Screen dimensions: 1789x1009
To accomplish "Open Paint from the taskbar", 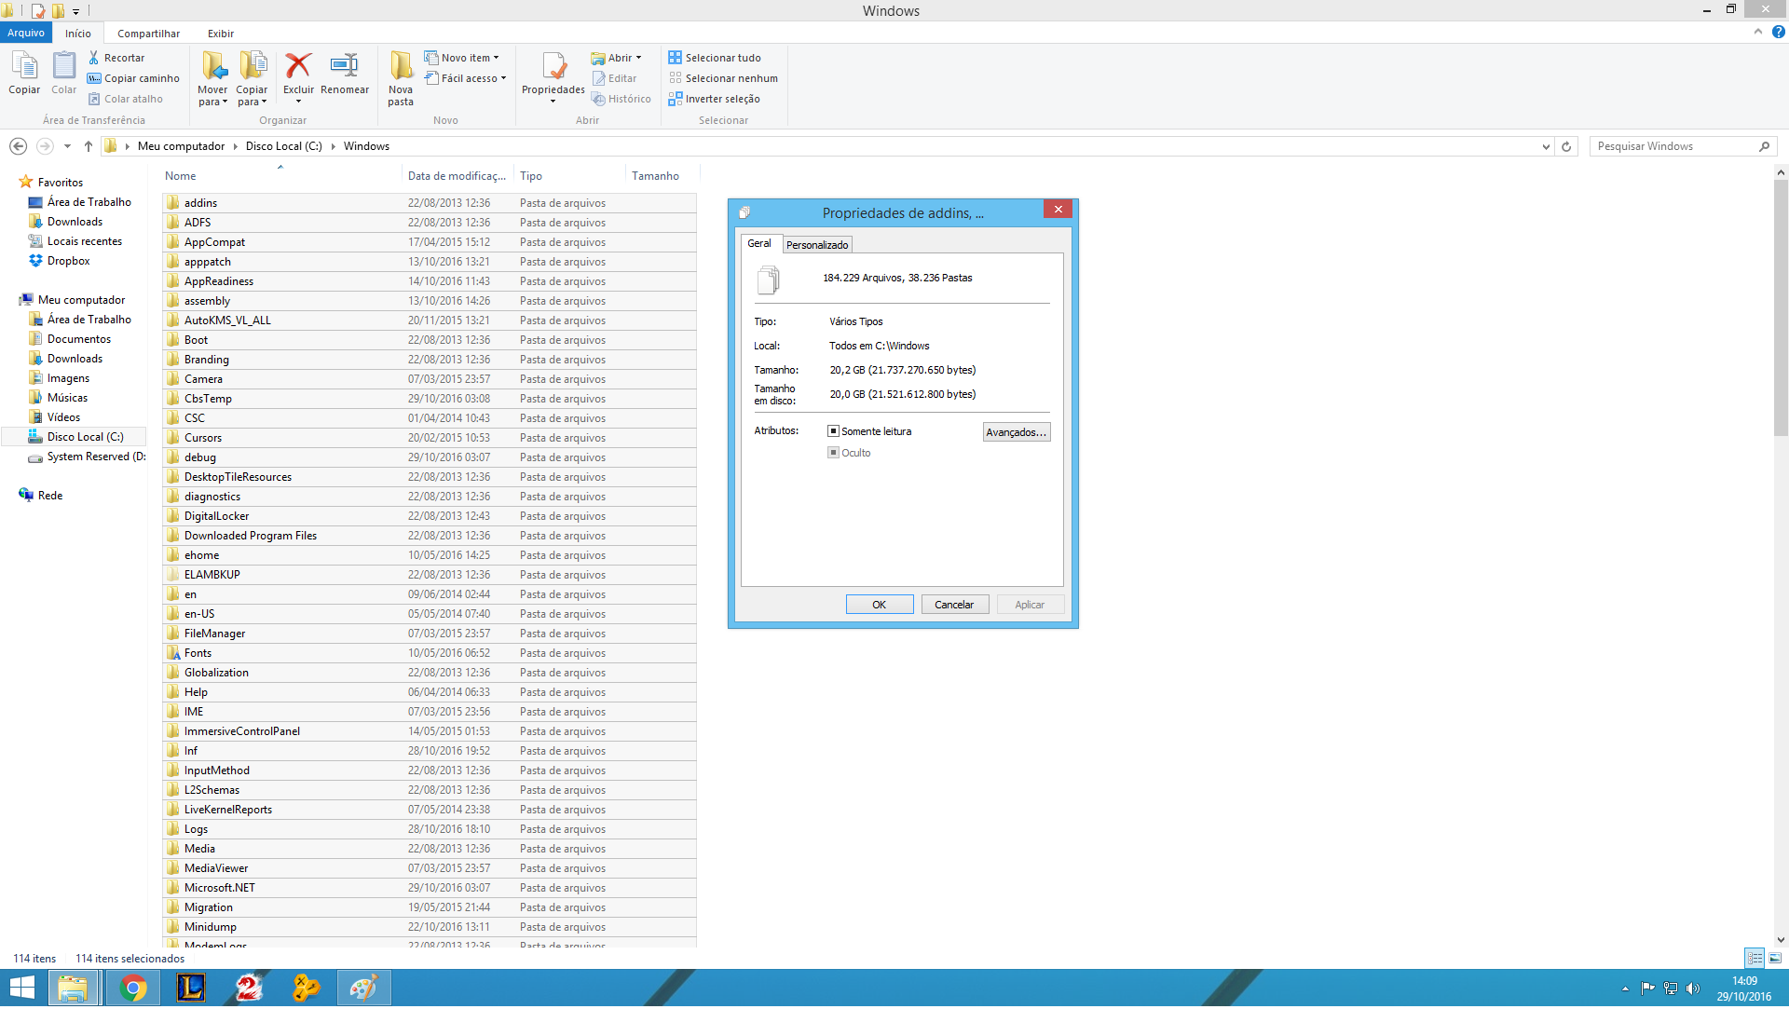I will click(363, 988).
